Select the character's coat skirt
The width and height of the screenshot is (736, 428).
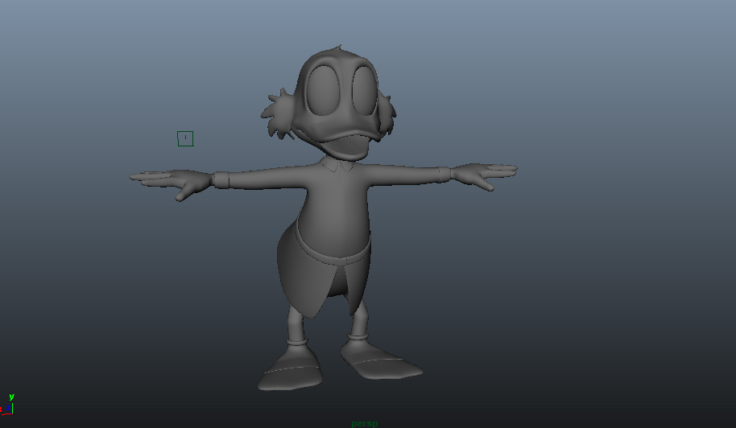click(x=324, y=270)
